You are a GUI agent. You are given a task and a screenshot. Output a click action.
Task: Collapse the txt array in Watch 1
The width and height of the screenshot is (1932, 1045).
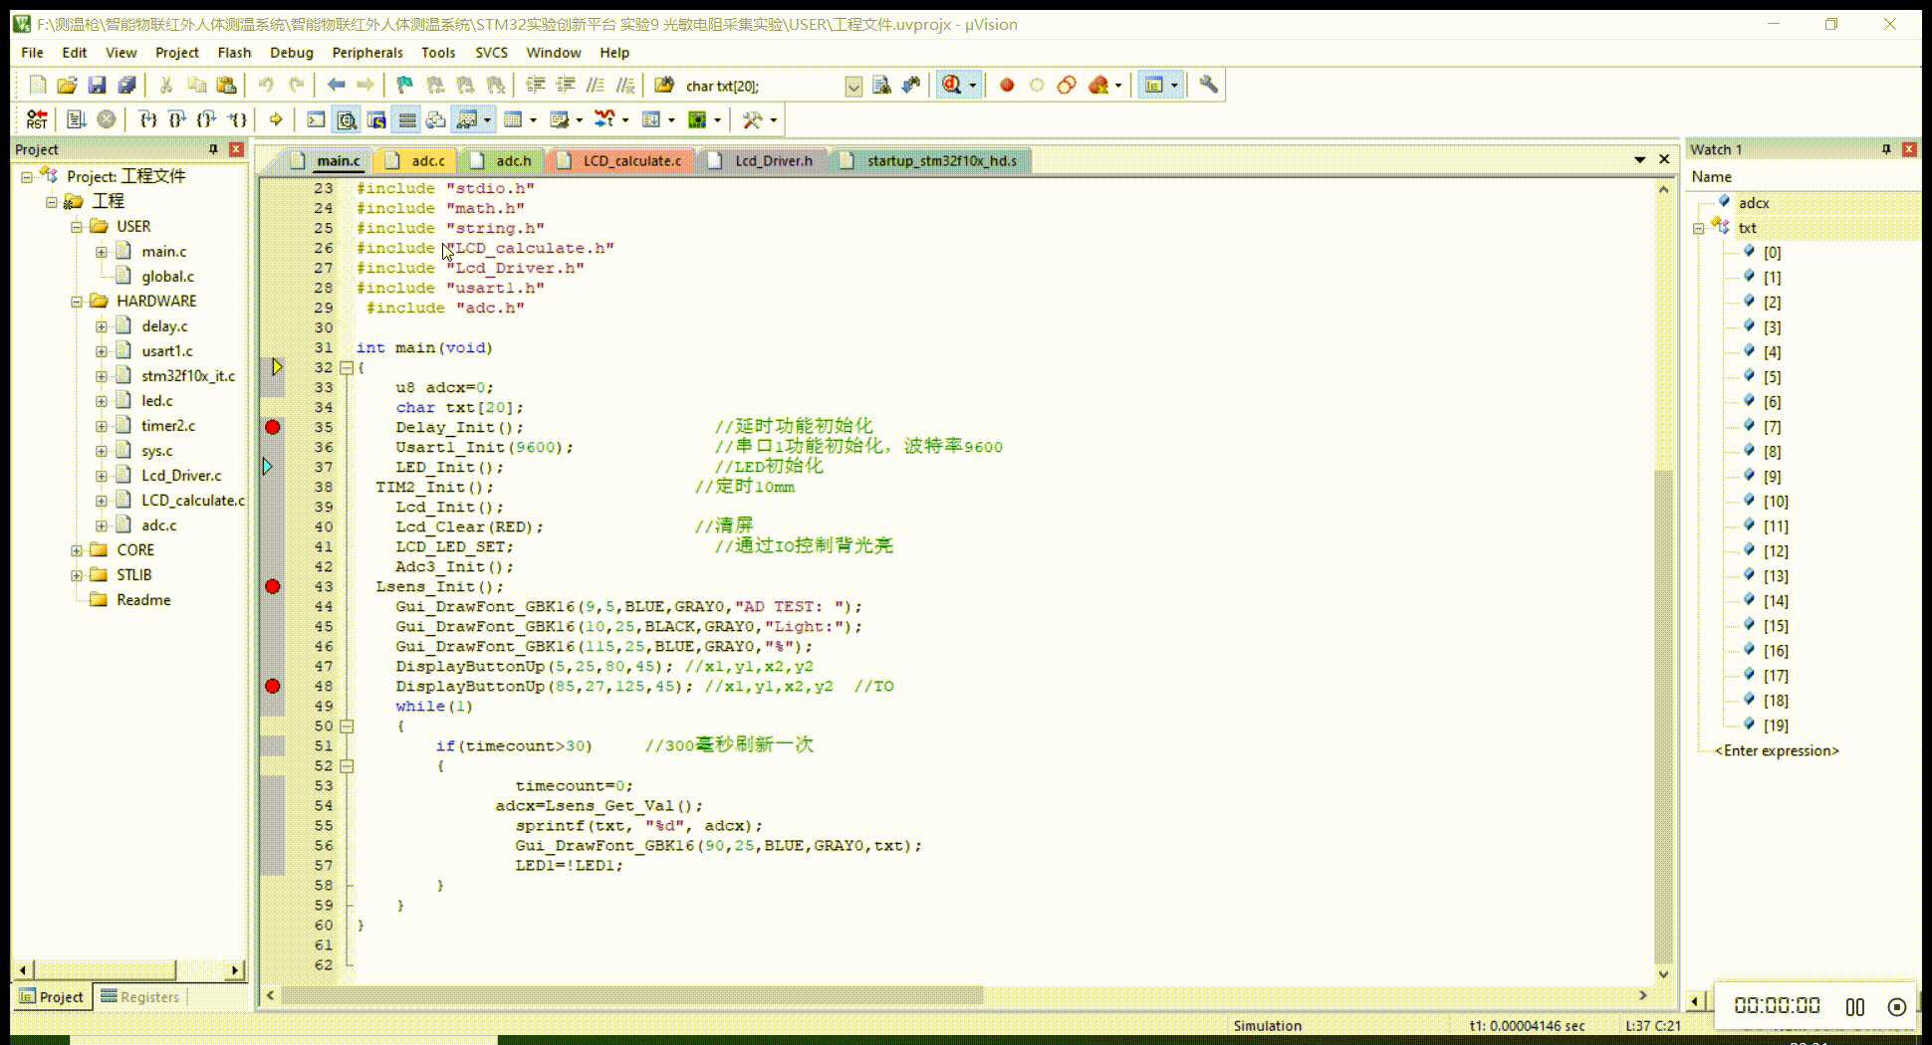point(1699,228)
